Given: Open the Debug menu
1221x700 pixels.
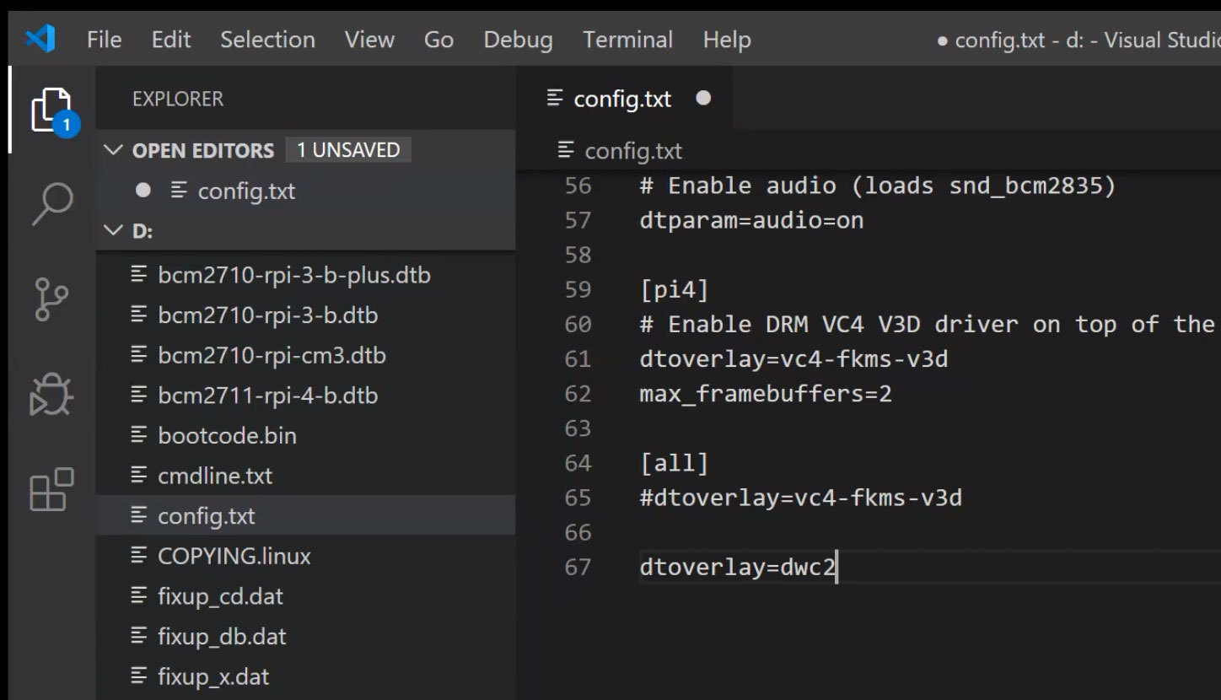Looking at the screenshot, I should pos(517,39).
